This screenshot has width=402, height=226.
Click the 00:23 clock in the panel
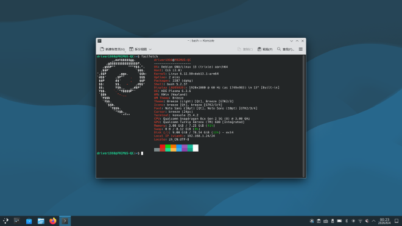coord(384,221)
